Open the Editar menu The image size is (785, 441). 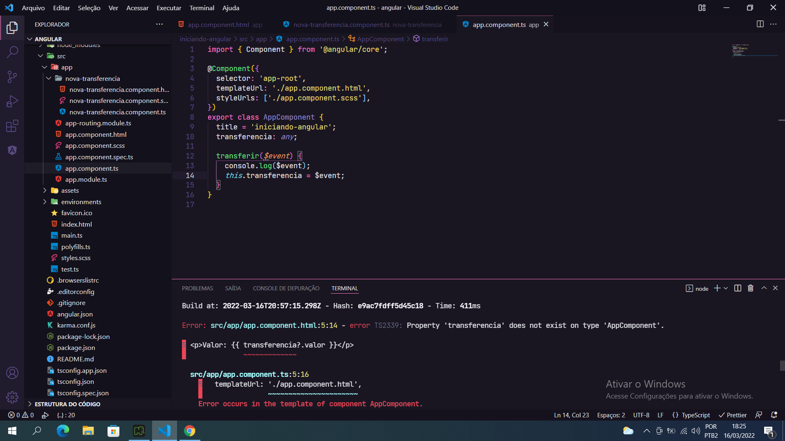click(x=61, y=8)
